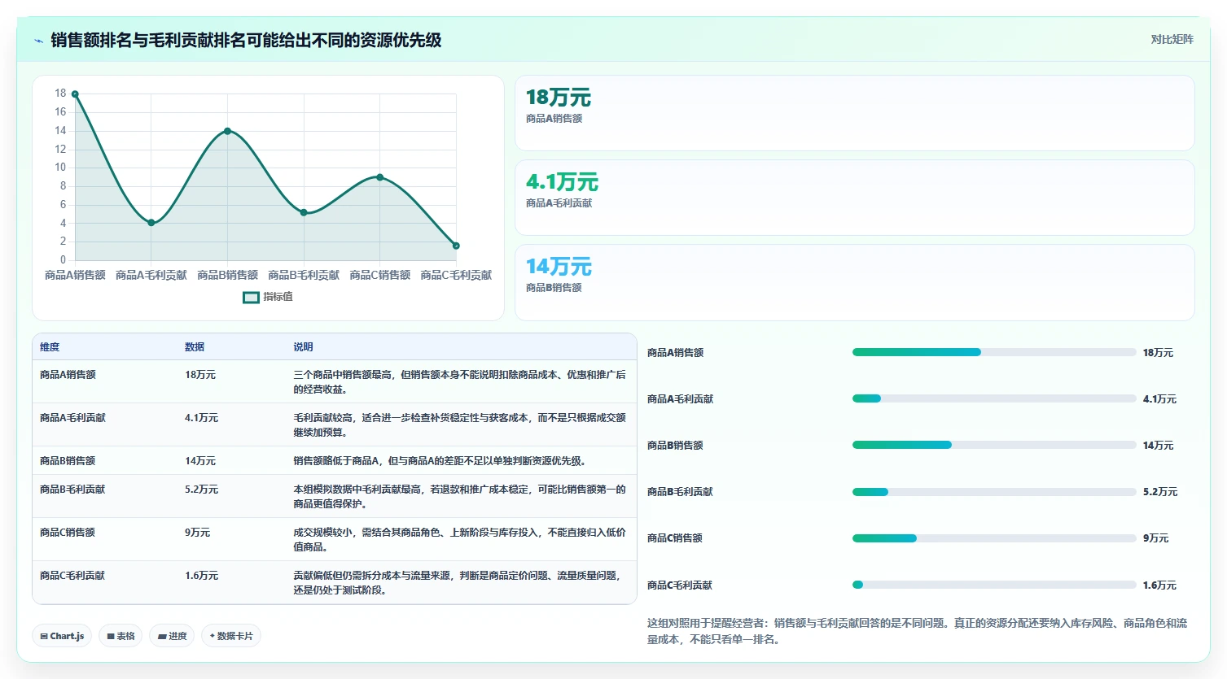The image size is (1227, 679).
Task: Click the 商品A毛利贡献 chart data point
Action: click(151, 223)
